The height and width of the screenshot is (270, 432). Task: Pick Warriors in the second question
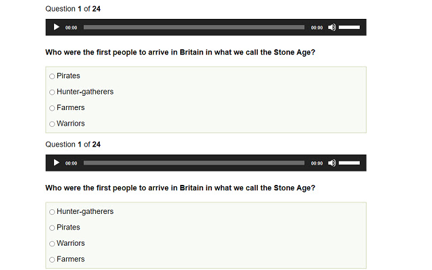click(52, 244)
